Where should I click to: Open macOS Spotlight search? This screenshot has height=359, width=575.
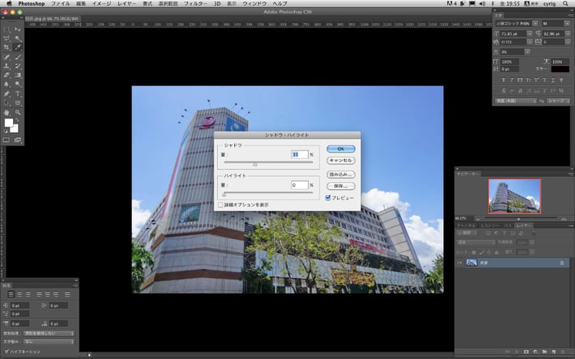point(566,4)
